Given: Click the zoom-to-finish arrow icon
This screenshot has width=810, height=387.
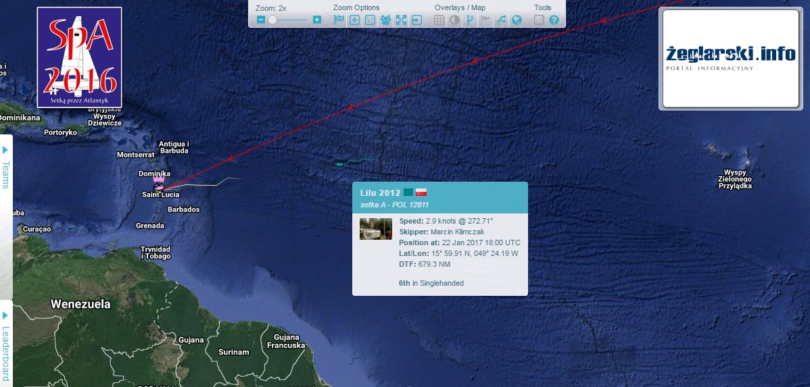Looking at the screenshot, I should [417, 20].
